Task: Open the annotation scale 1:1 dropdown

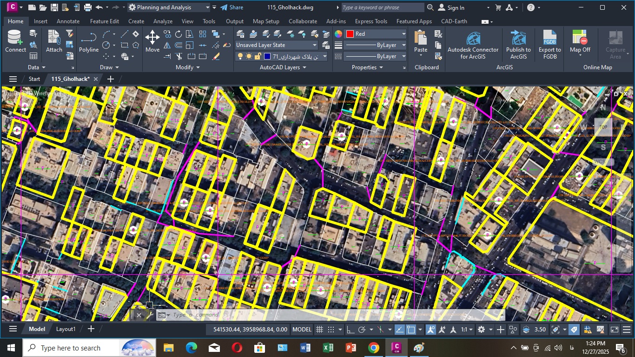Action: tap(467, 330)
